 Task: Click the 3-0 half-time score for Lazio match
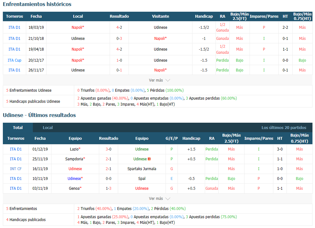point(280,149)
